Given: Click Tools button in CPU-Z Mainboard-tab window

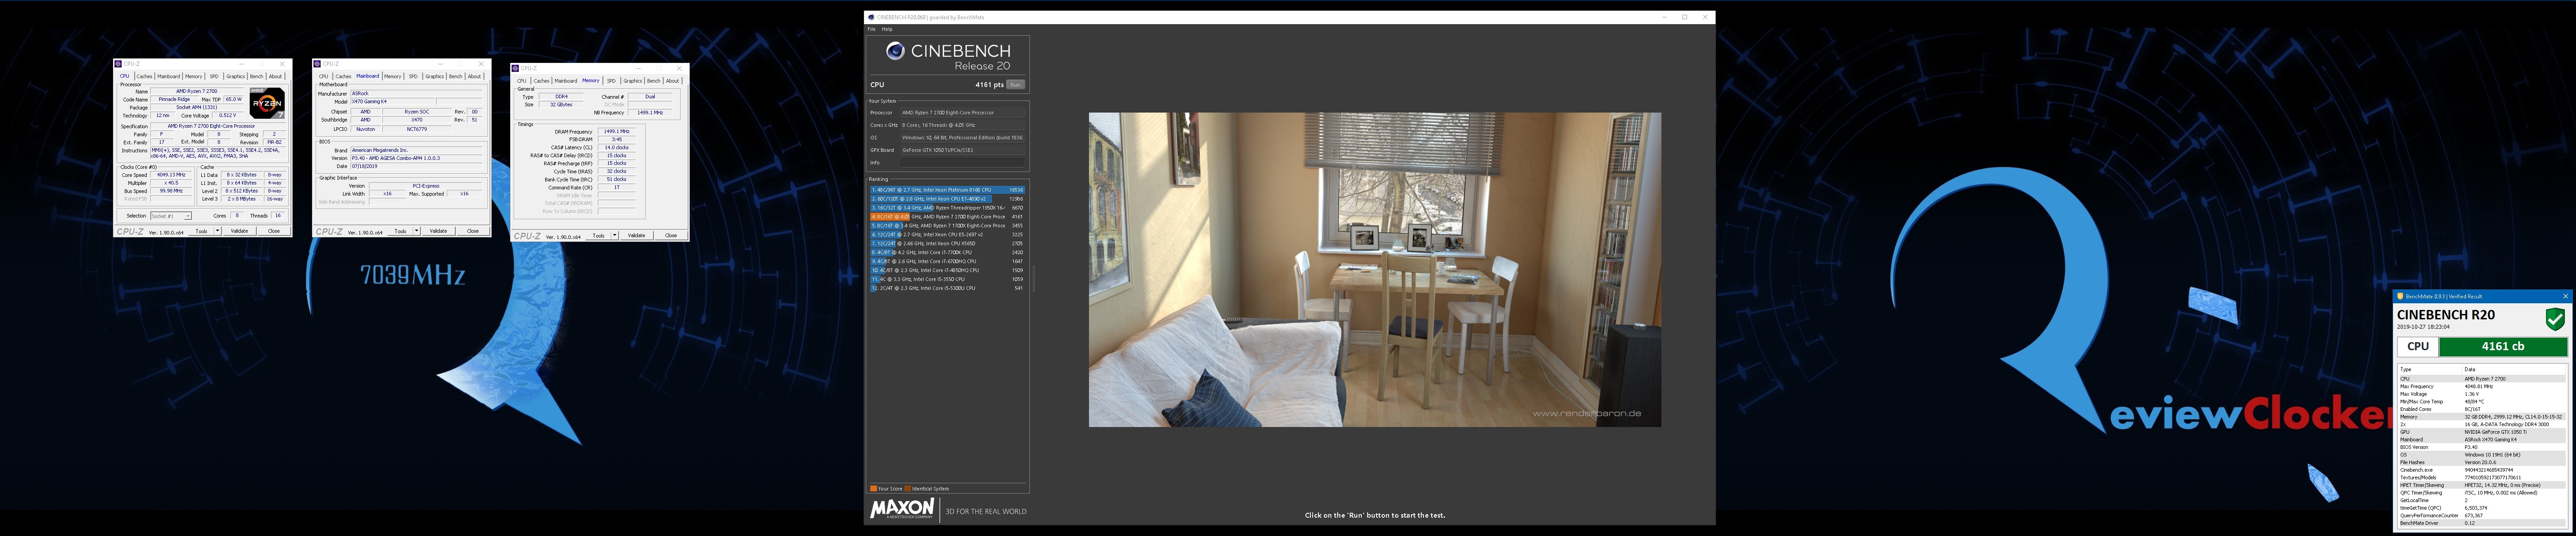Looking at the screenshot, I should coord(400,230).
